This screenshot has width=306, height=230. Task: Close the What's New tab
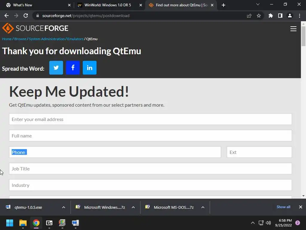(69, 5)
